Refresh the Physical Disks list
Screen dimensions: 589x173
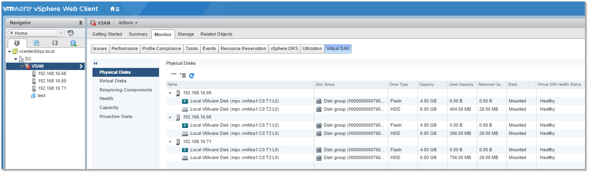(192, 75)
